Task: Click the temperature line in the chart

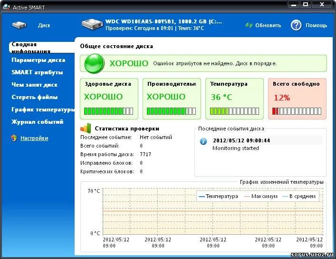Action: click(213, 211)
